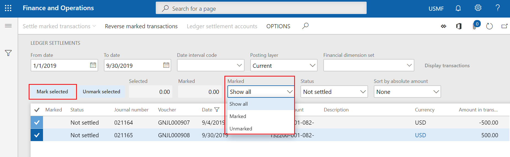Open the Status Not settled dropdown
The height and width of the screenshot is (157, 510).
tap(363, 92)
